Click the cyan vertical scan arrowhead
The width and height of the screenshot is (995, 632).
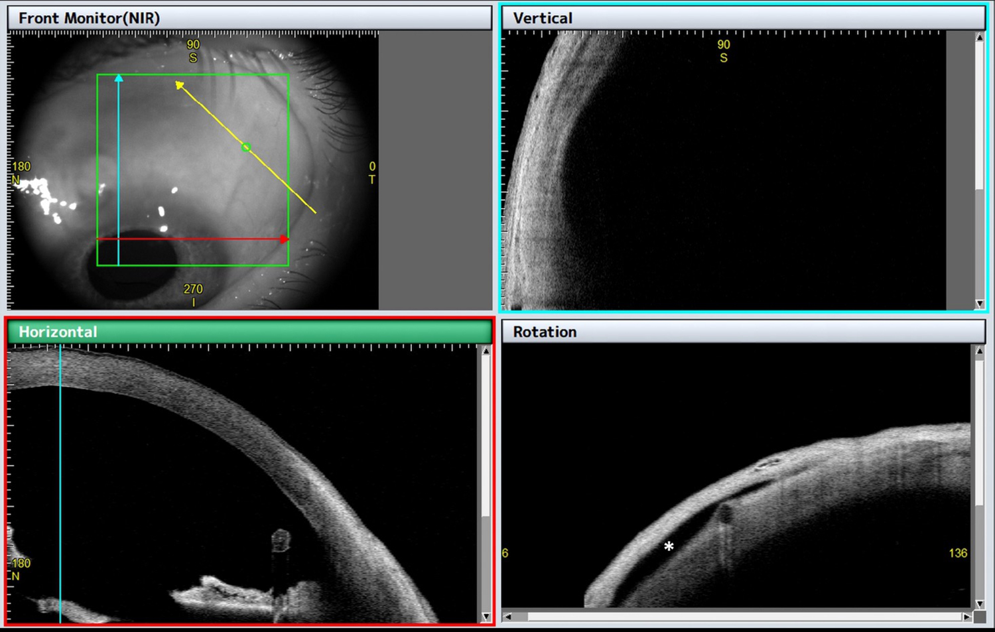pos(119,78)
